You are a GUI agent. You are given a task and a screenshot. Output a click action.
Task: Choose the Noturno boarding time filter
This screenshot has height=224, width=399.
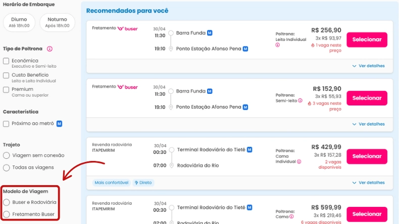pos(57,22)
